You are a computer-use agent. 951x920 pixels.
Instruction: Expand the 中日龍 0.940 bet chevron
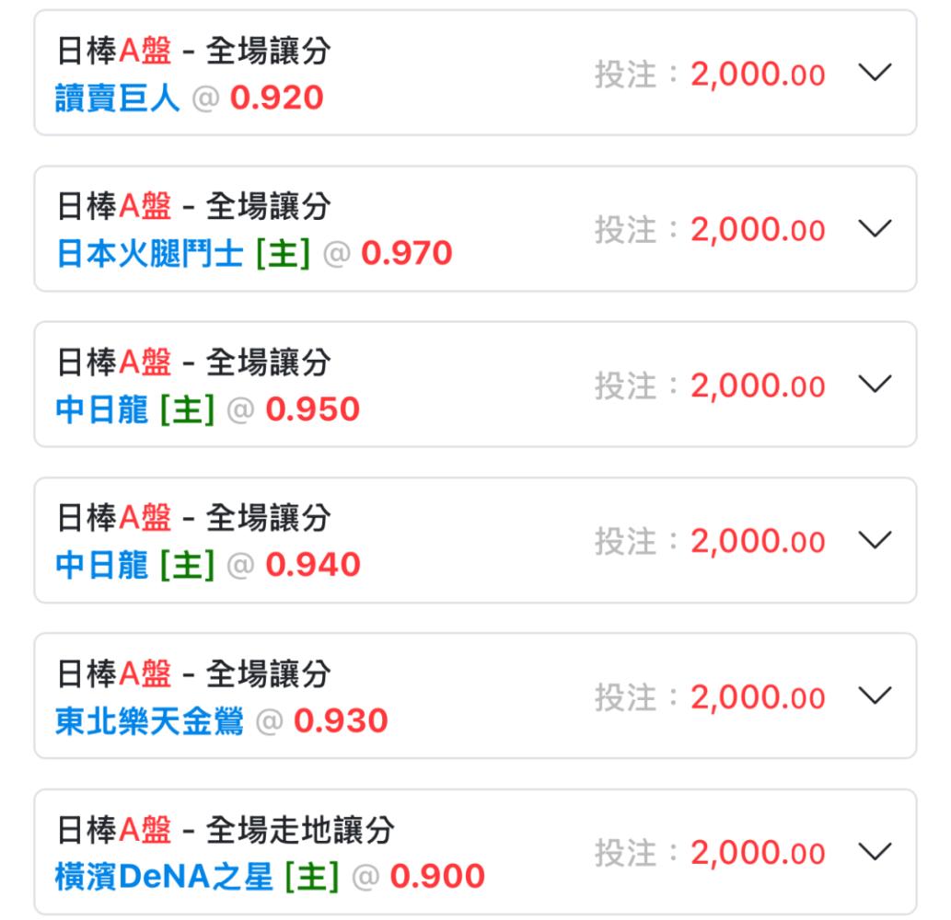875,540
